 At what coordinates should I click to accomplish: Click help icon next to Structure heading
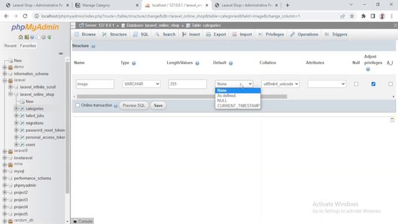pos(93,46)
